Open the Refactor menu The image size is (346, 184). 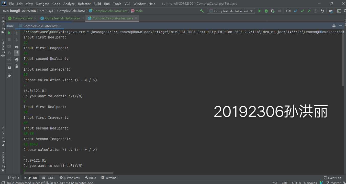click(84, 4)
